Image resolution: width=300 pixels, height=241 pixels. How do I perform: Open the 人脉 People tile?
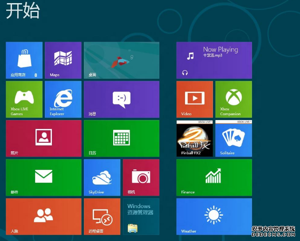coord(43,217)
